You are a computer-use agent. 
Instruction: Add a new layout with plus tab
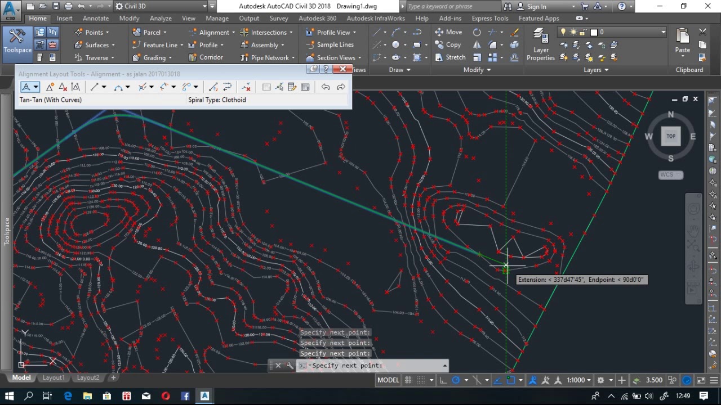(x=113, y=377)
